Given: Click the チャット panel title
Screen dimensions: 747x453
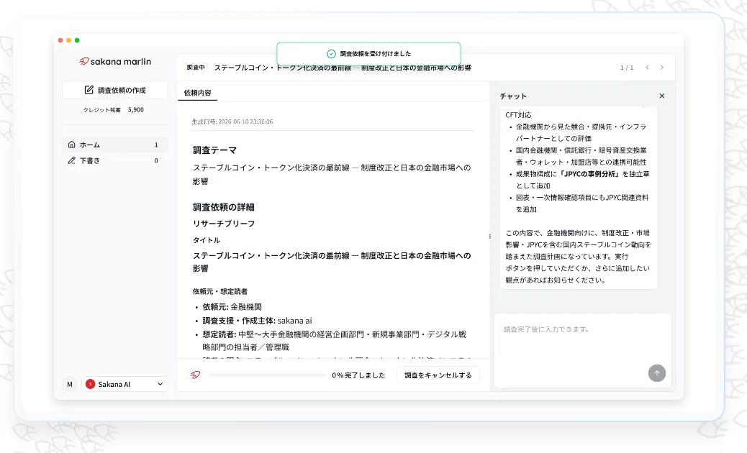Looking at the screenshot, I should pyautogui.click(x=513, y=96).
